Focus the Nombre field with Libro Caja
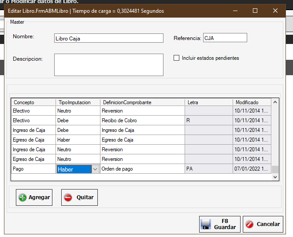Image resolution: width=293 pixels, height=237 pixels. [x=108, y=38]
